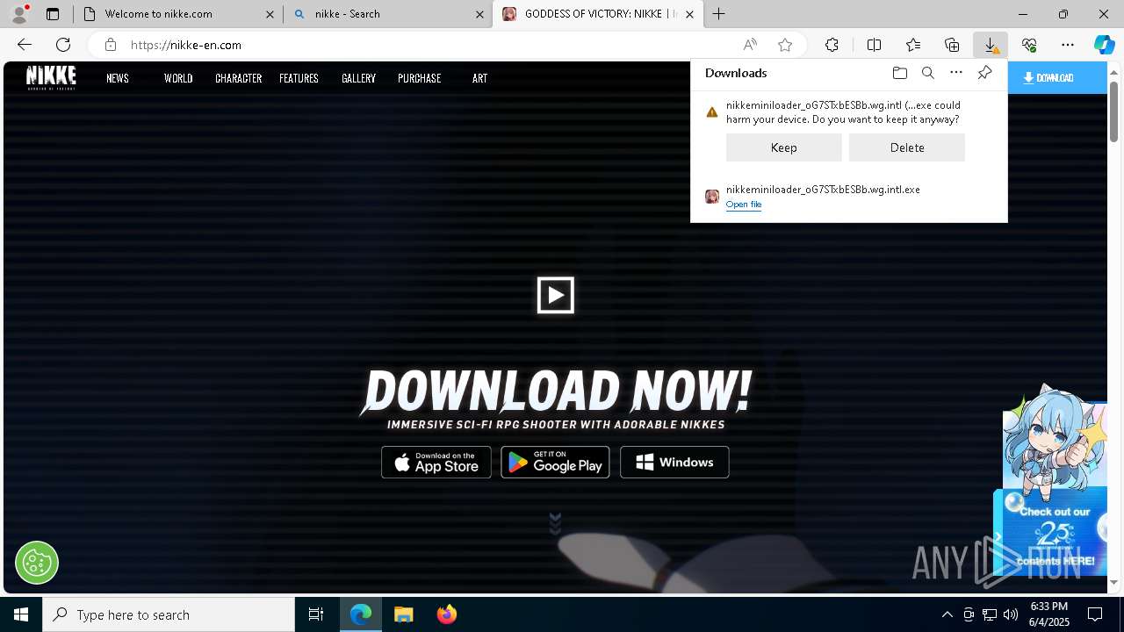
Task: Click Open file link
Action: [x=744, y=205]
